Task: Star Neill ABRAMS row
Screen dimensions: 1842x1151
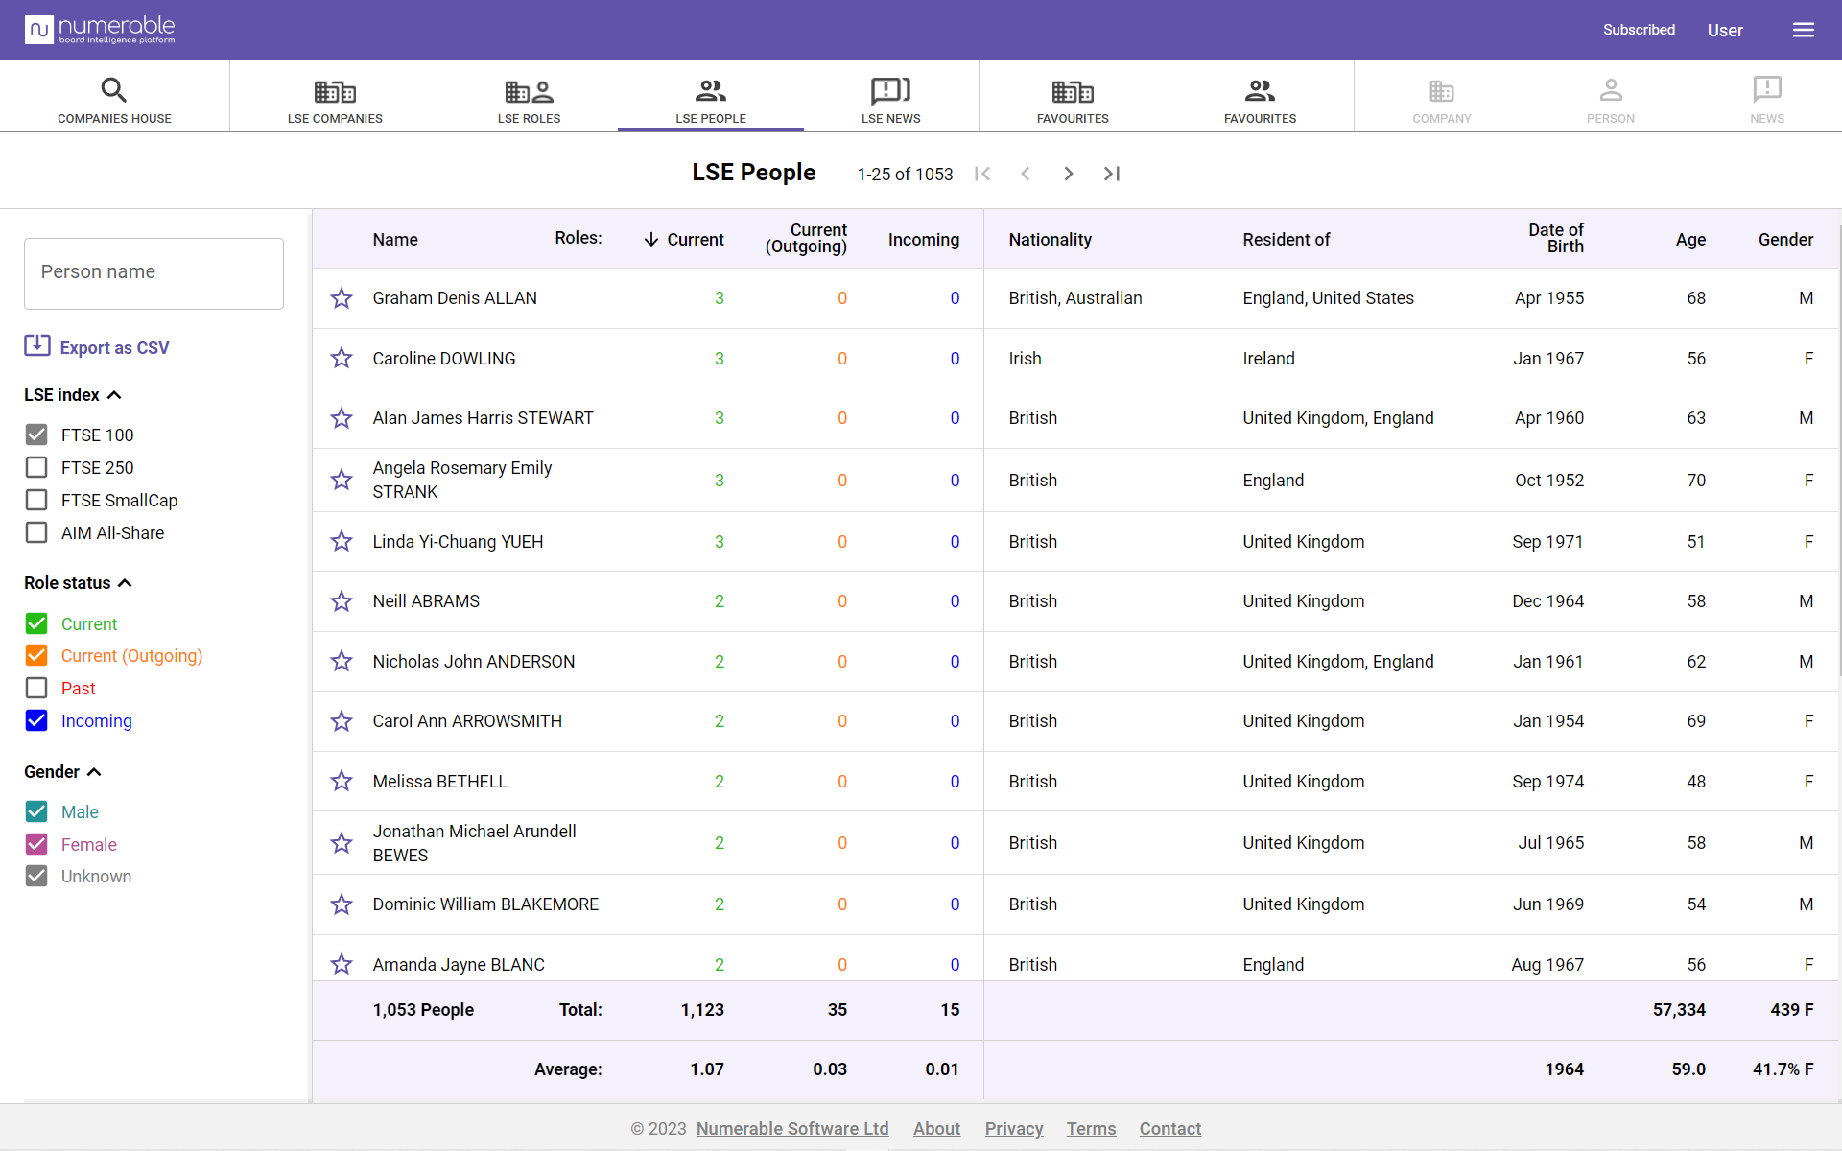Action: tap(342, 601)
